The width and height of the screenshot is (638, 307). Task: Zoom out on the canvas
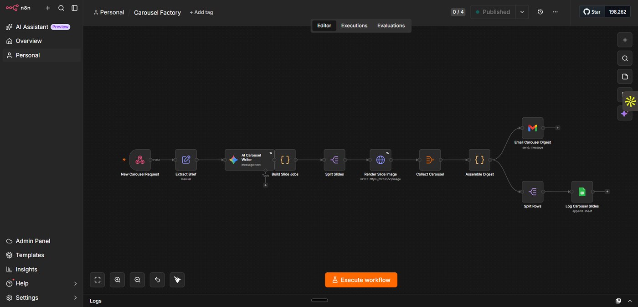click(x=137, y=280)
